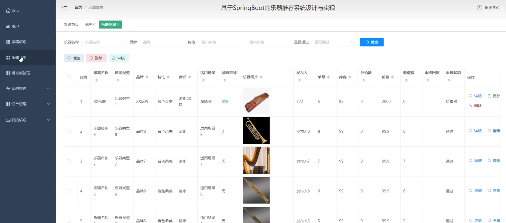This screenshot has width=506, height=223.
Task: Click 查看 for 乐器名称7 row
Action: coord(494,161)
